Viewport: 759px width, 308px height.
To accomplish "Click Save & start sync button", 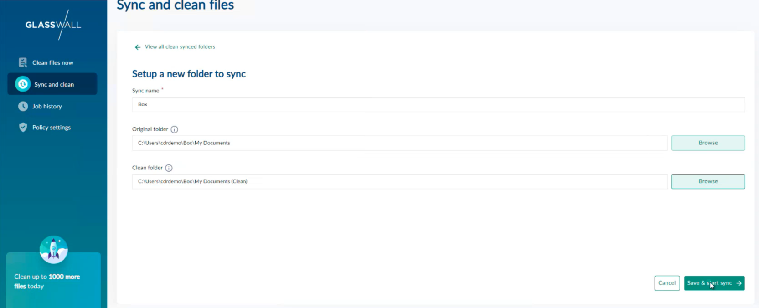I will point(714,283).
